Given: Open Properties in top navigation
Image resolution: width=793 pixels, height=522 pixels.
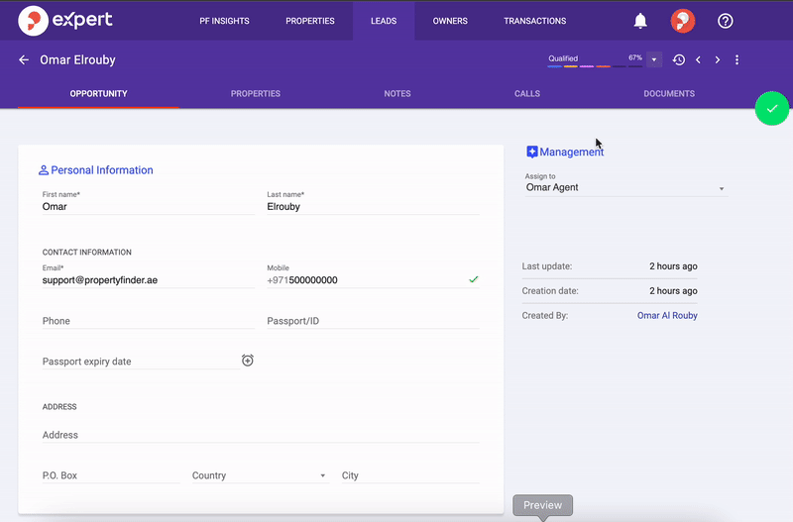Looking at the screenshot, I should [x=310, y=21].
